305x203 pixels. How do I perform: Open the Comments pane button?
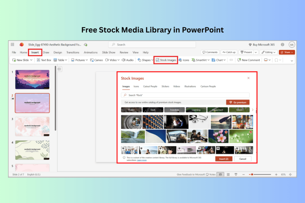pos(210,52)
